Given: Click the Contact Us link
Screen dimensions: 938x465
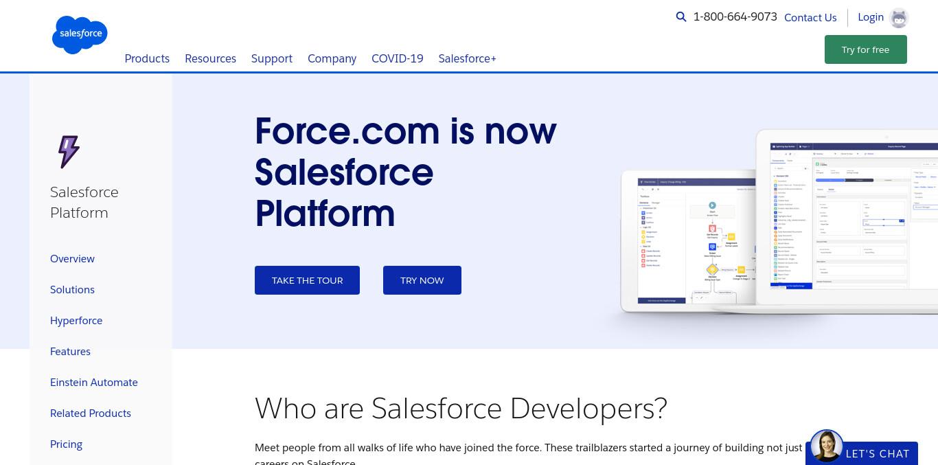Looking at the screenshot, I should pos(810,18).
